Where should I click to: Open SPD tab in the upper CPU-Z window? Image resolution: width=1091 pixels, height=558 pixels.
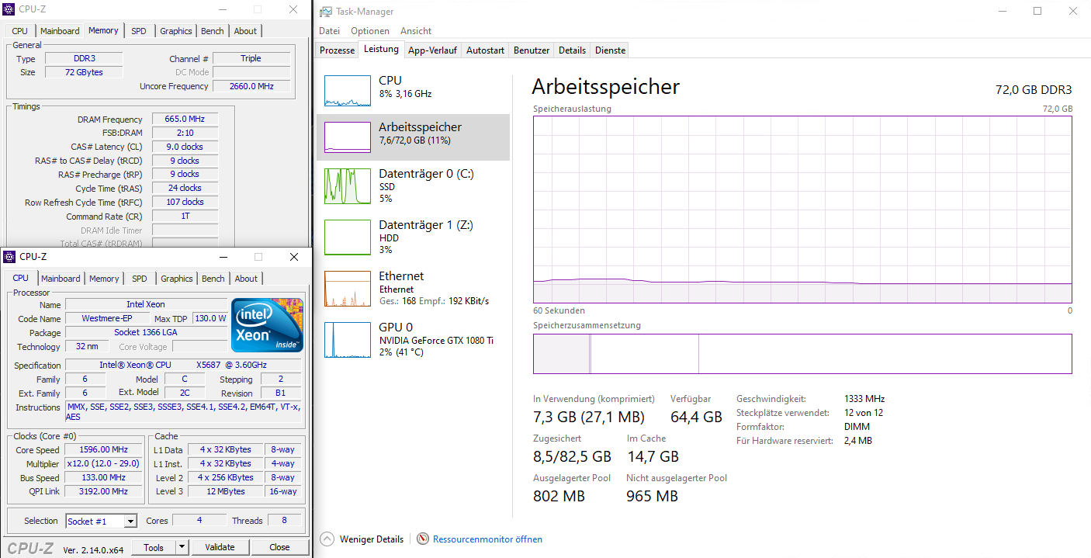coord(139,31)
